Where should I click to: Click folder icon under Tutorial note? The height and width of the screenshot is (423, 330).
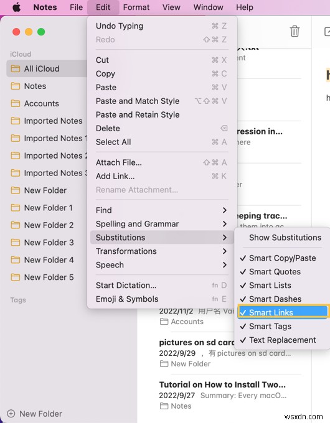pyautogui.click(x=164, y=406)
